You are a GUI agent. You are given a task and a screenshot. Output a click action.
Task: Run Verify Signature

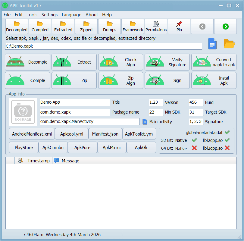point(167,62)
